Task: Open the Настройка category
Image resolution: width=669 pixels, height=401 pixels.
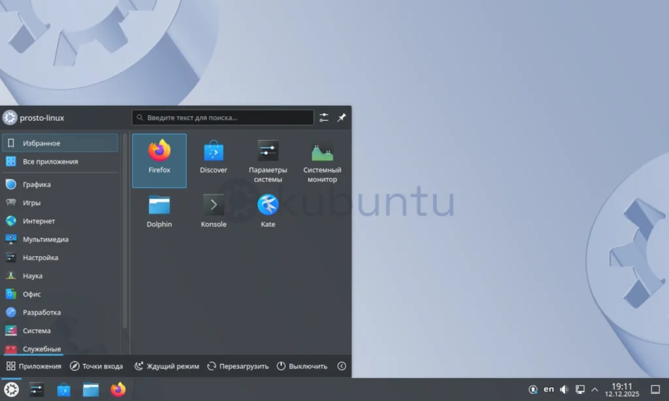Action: (x=60, y=258)
